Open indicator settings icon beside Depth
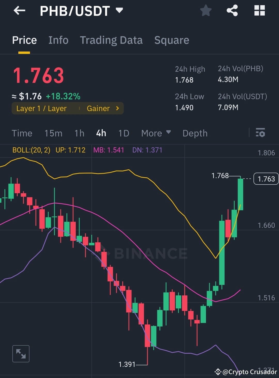The width and height of the screenshot is (279, 378). click(261, 133)
